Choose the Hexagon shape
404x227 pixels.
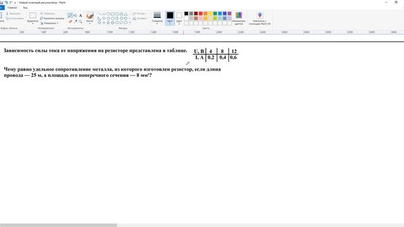tap(112, 18)
